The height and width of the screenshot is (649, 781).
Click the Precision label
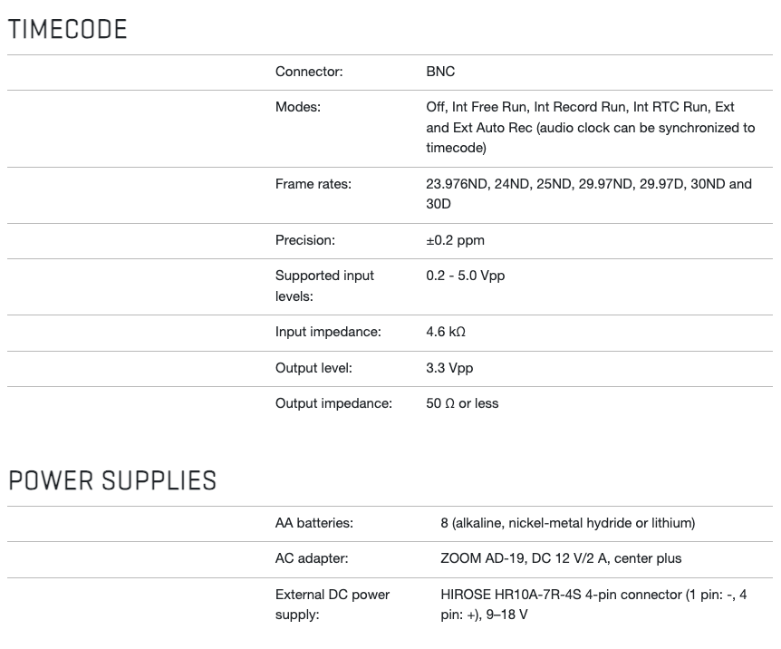click(305, 240)
